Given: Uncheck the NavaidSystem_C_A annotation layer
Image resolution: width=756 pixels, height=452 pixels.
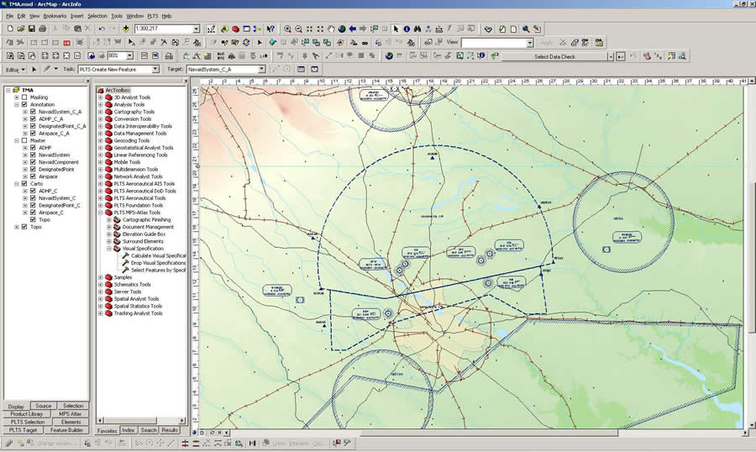Looking at the screenshot, I should point(34,111).
